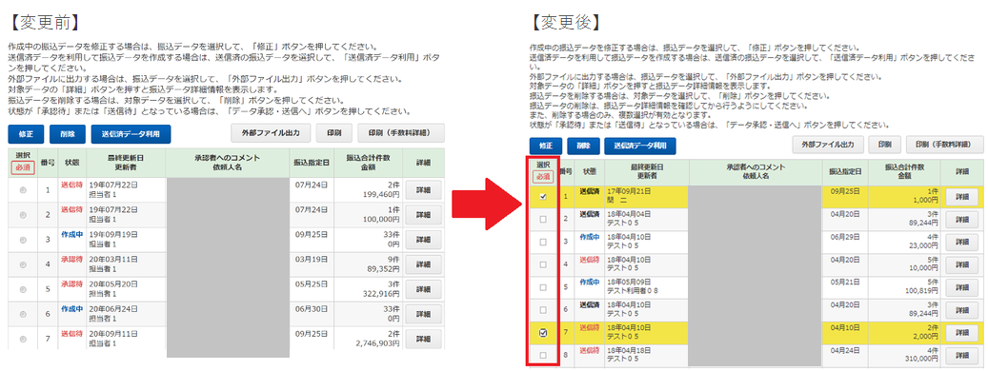Uncheck the row 7 highlighted checkbox
Screen dimensions: 988x371
(543, 333)
